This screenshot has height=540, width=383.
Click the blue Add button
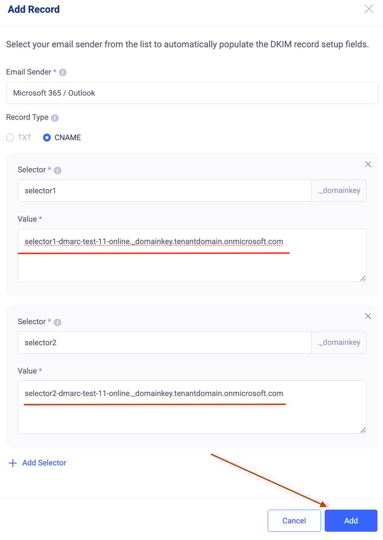(351, 521)
